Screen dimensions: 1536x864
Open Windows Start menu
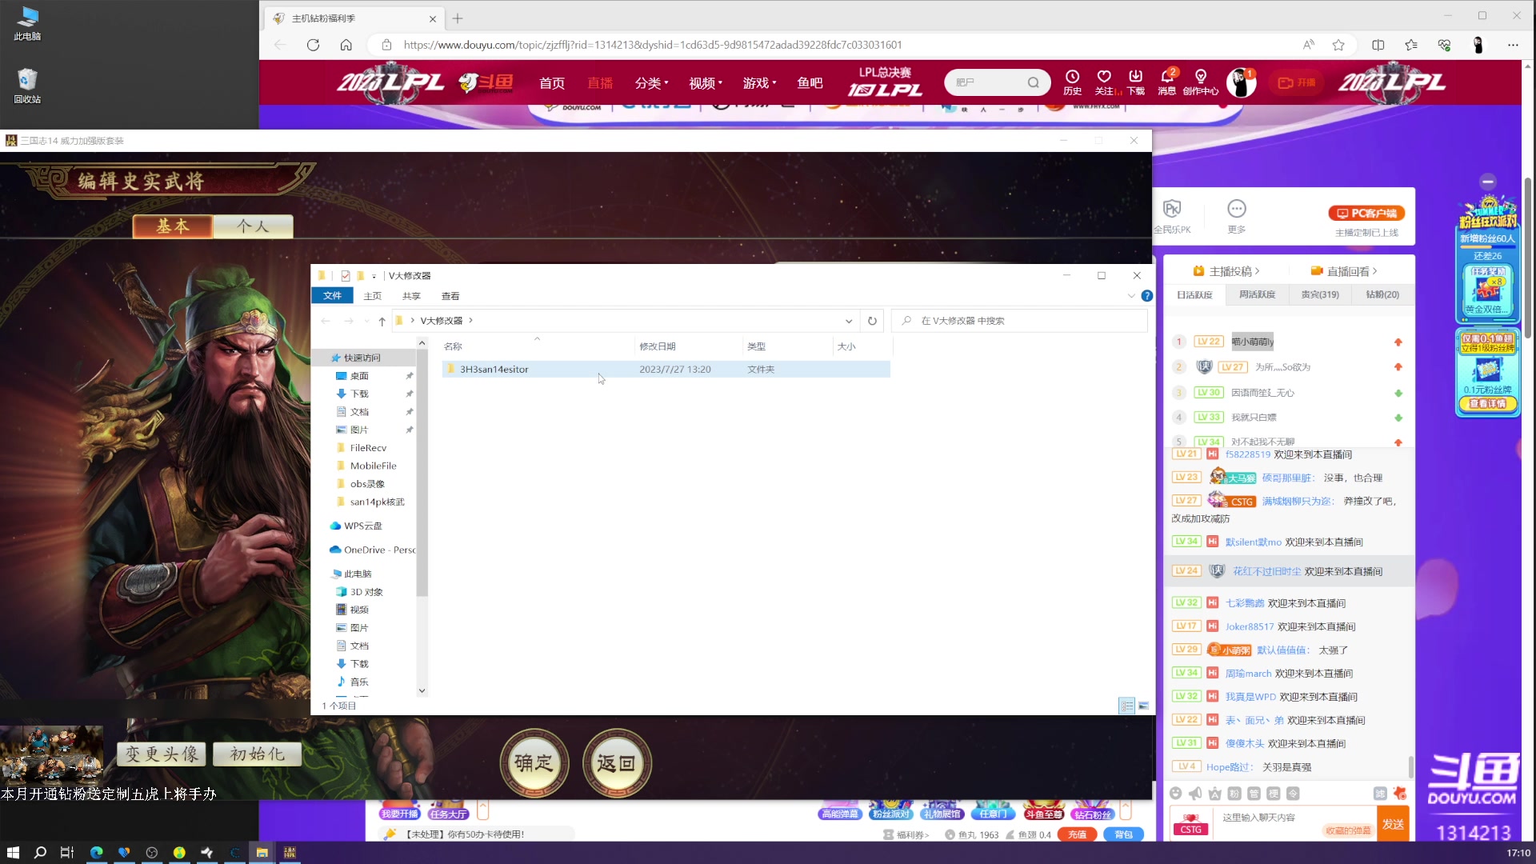[x=13, y=853]
